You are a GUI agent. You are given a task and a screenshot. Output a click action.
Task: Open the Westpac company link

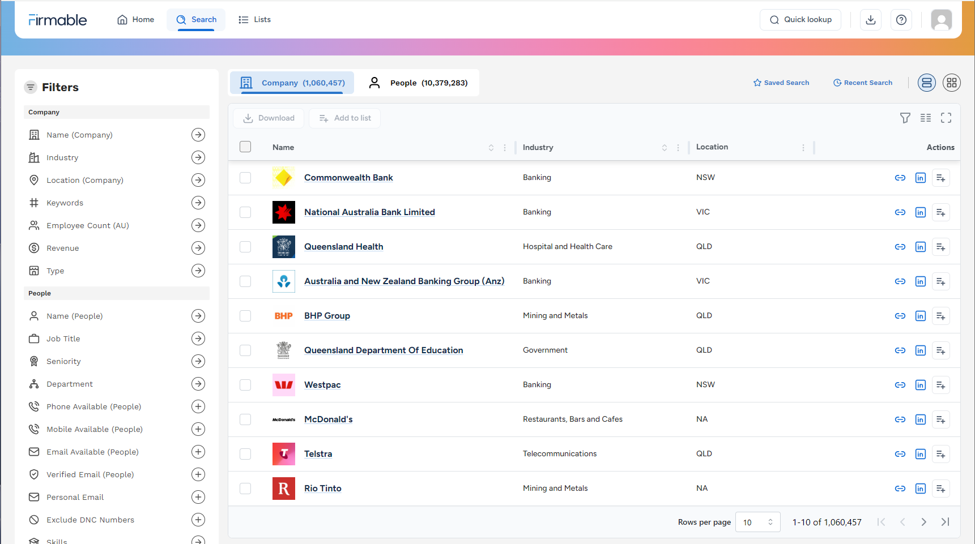[322, 385]
